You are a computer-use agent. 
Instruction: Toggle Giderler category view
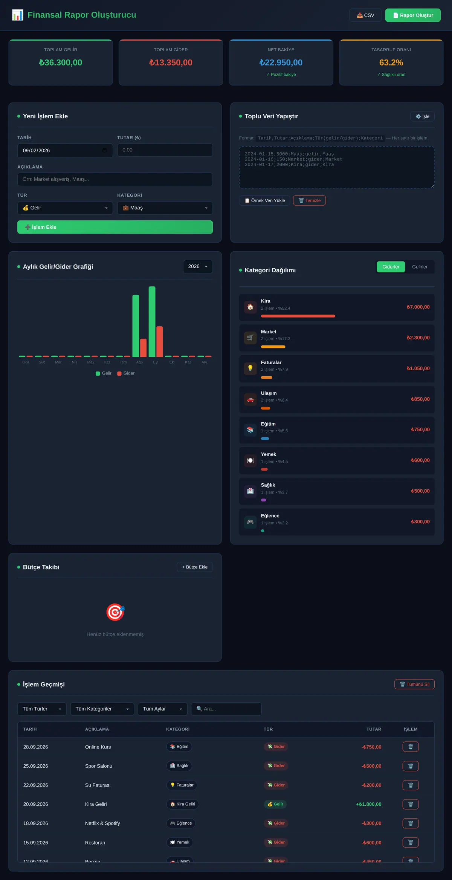(391, 267)
